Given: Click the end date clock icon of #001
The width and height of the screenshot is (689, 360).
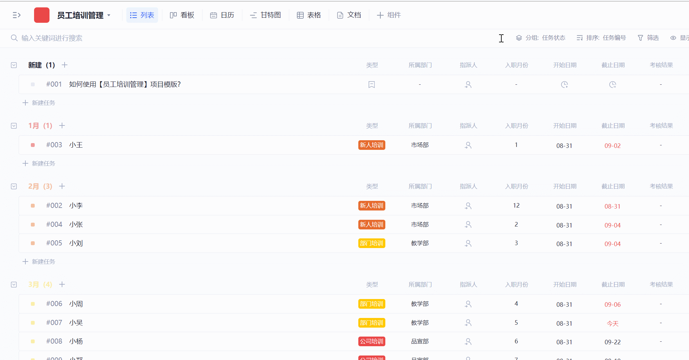Looking at the screenshot, I should (x=613, y=85).
